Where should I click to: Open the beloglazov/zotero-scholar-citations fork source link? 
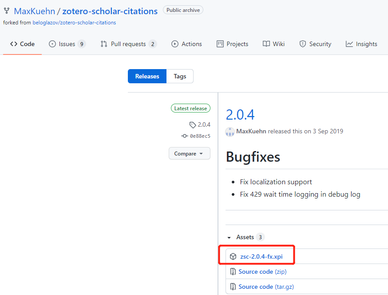click(x=74, y=23)
